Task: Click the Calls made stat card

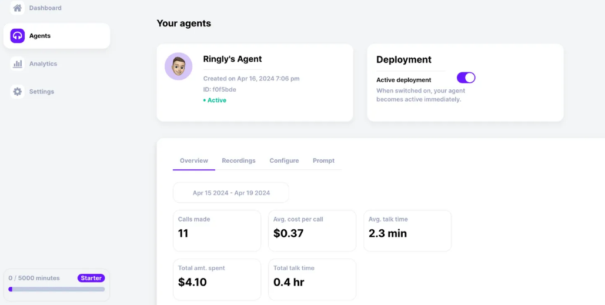Action: pos(217,230)
